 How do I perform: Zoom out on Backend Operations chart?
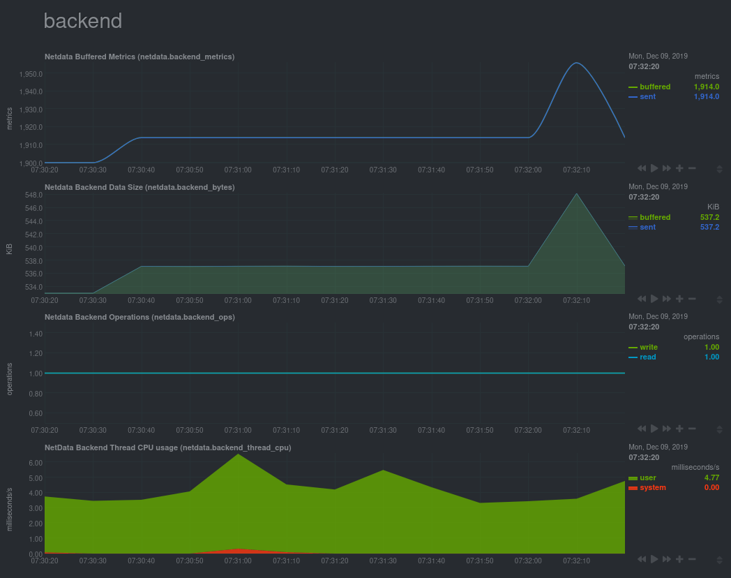(692, 429)
